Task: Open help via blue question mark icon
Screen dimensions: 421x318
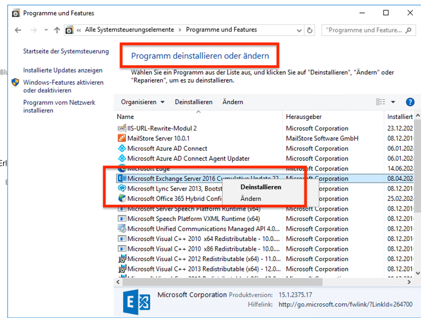Action: 410,102
